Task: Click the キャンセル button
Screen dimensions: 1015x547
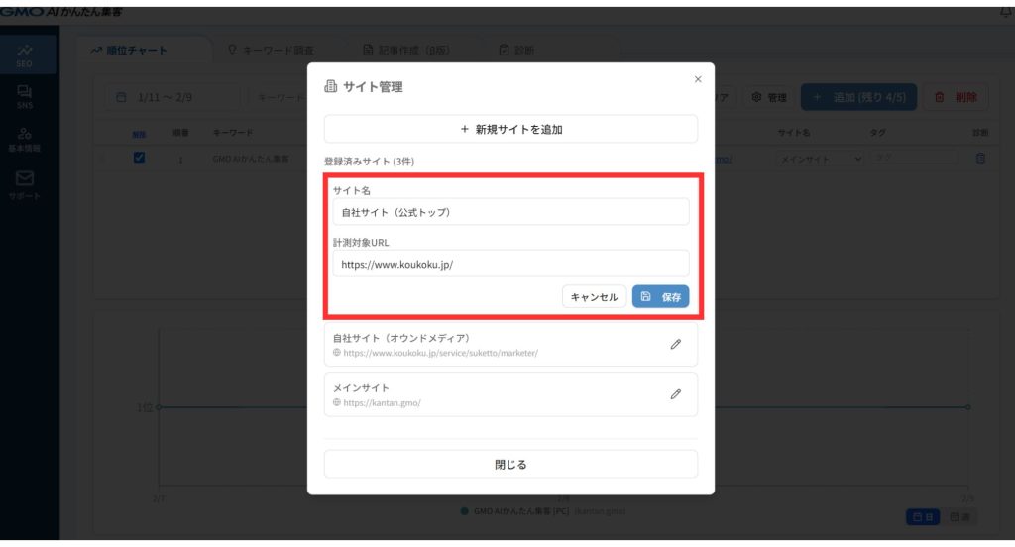Action: [x=594, y=297]
